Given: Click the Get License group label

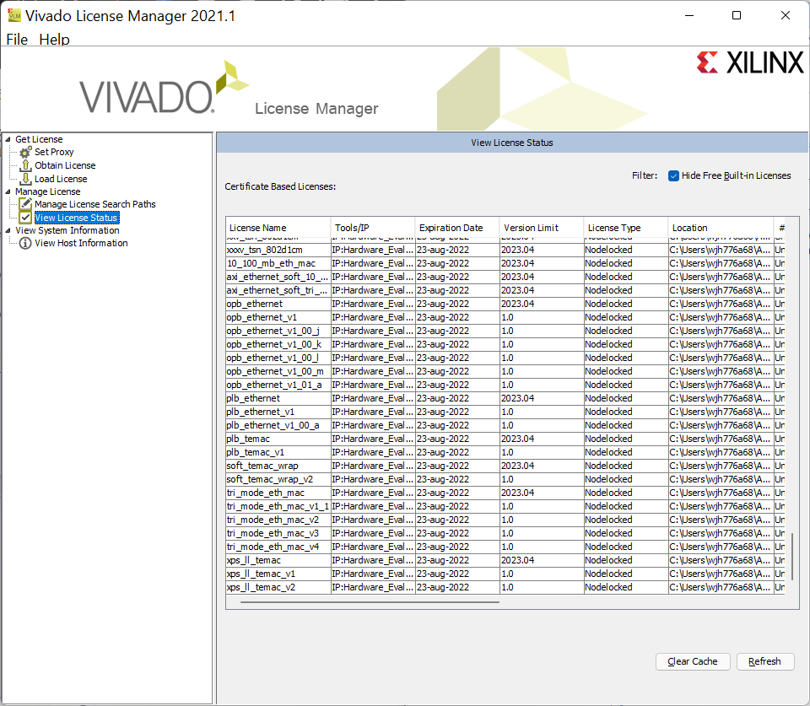Looking at the screenshot, I should click(39, 139).
